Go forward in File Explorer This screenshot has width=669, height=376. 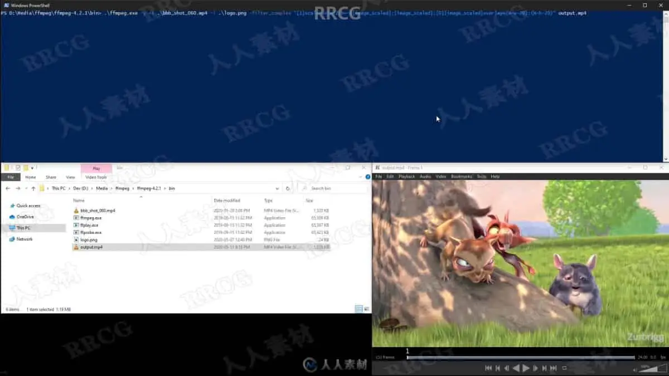pyautogui.click(x=18, y=188)
